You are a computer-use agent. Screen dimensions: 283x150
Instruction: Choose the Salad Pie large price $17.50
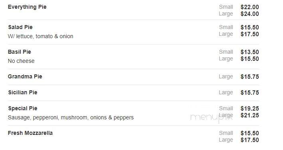pos(250,34)
